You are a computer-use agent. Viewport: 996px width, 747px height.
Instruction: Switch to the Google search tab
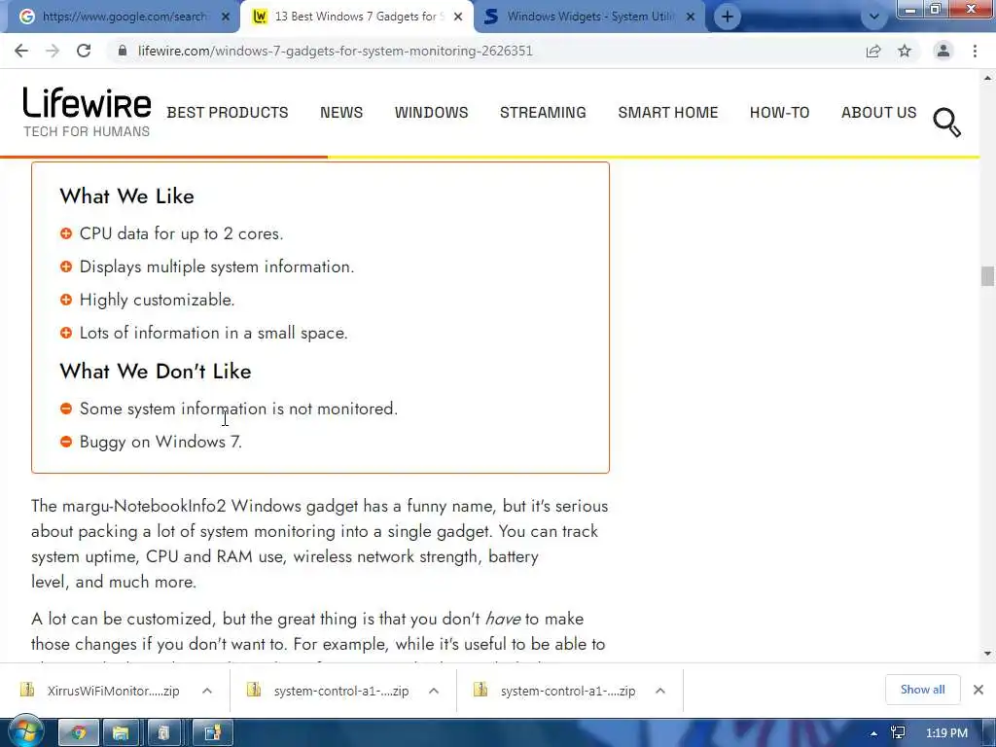(x=124, y=17)
